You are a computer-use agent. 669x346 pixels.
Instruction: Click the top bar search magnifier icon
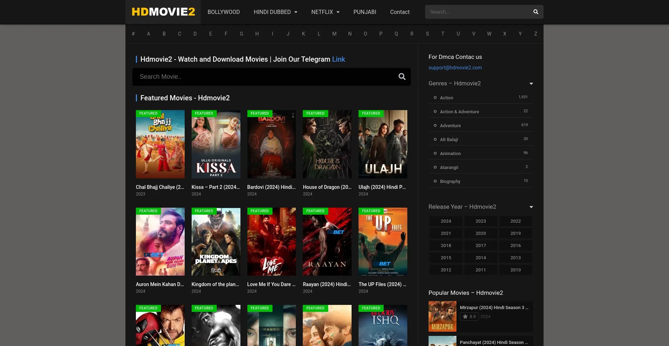pyautogui.click(x=536, y=12)
